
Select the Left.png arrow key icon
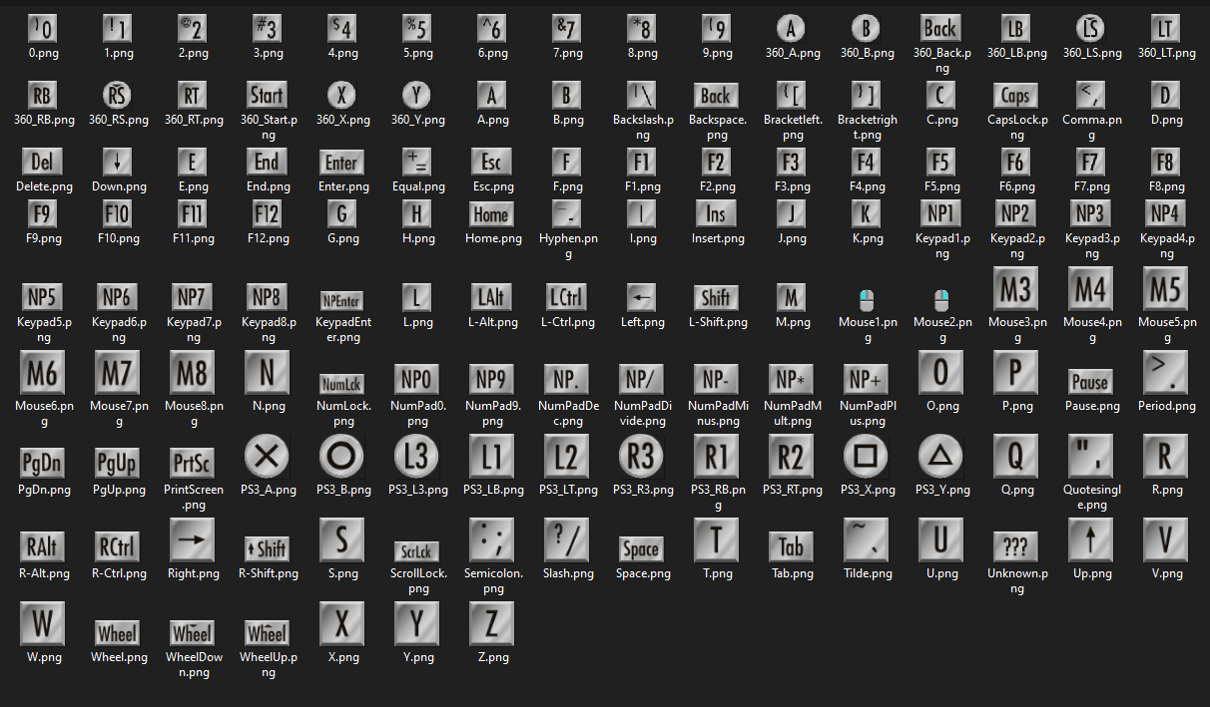[641, 297]
